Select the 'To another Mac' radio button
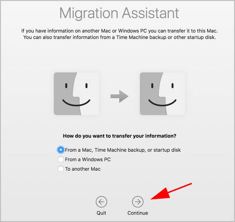Viewport: 235px width, 222px height. coord(61,169)
